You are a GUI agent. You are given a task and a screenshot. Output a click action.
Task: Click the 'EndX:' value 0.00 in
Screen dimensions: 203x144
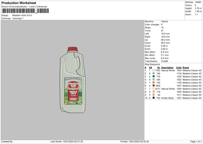click(164, 46)
